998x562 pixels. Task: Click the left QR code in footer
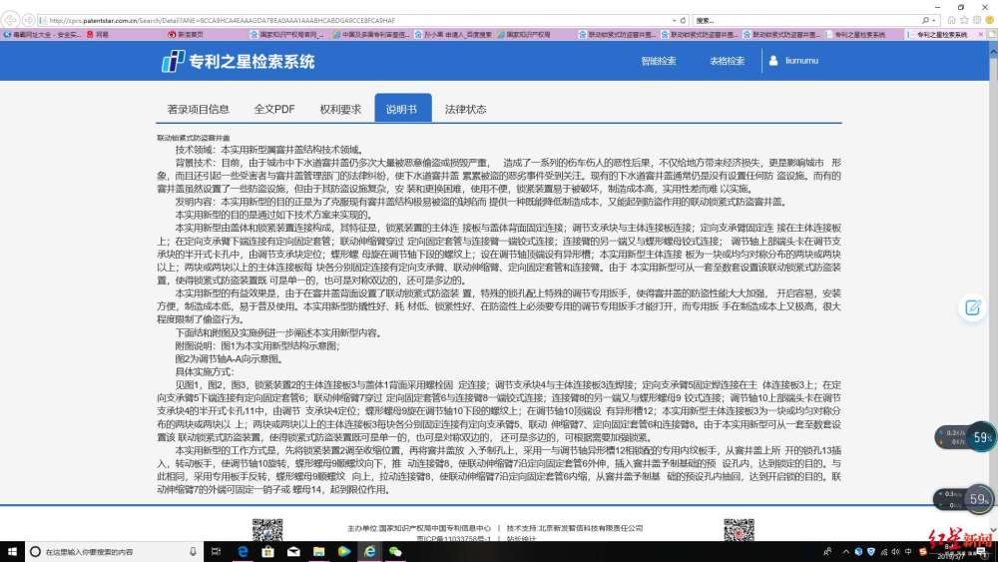(267, 529)
